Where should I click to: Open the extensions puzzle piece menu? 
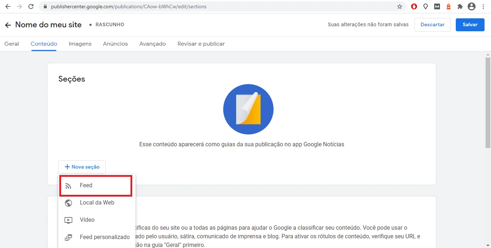click(460, 6)
